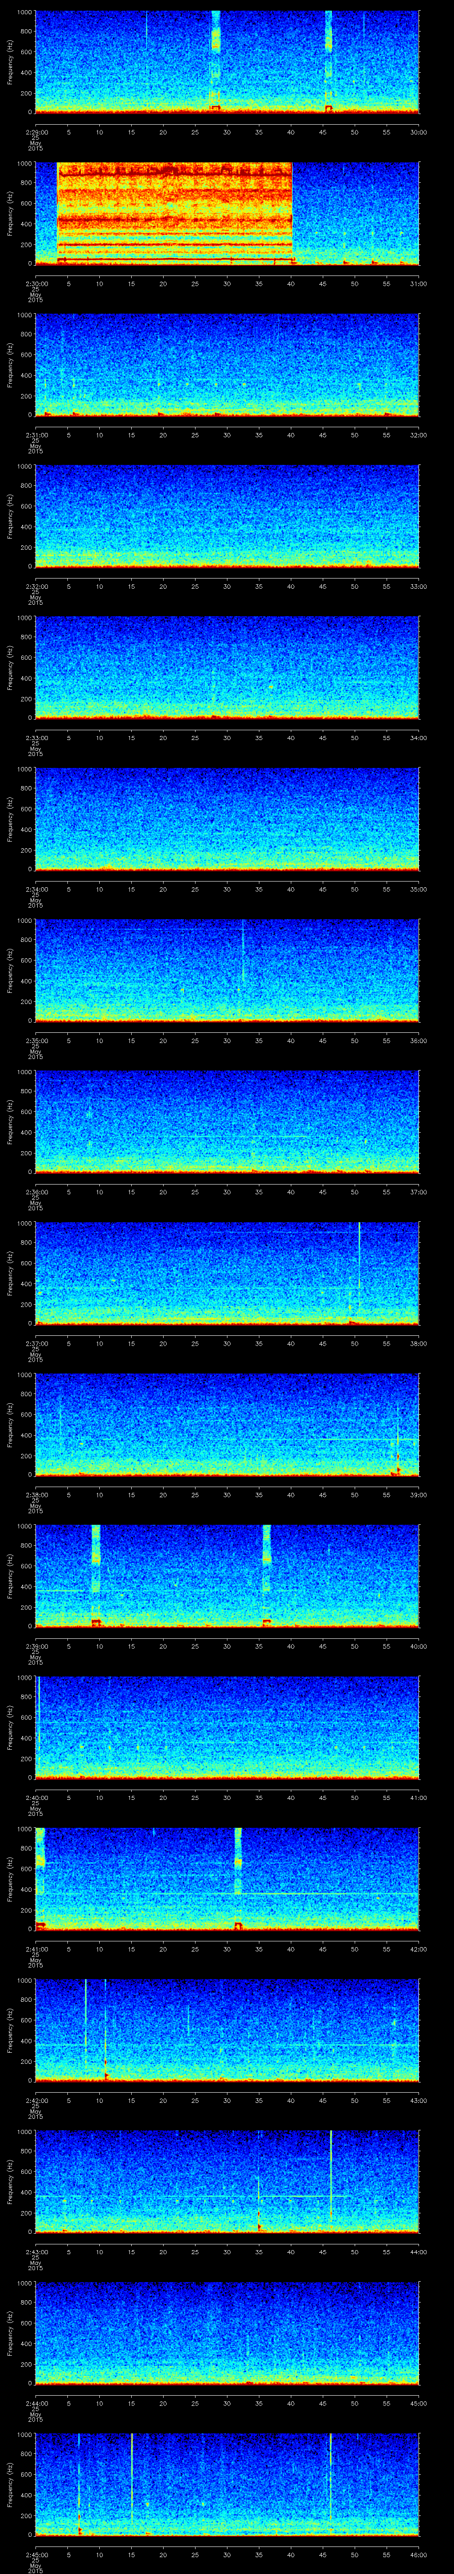The height and width of the screenshot is (2574, 454).
Task: Click the 2:37:00 start time label
Action: tap(36, 1344)
